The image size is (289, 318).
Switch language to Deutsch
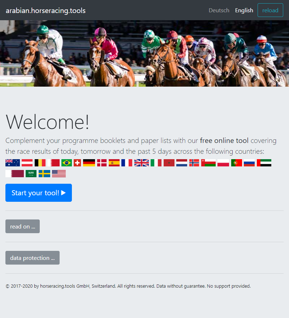(x=219, y=10)
